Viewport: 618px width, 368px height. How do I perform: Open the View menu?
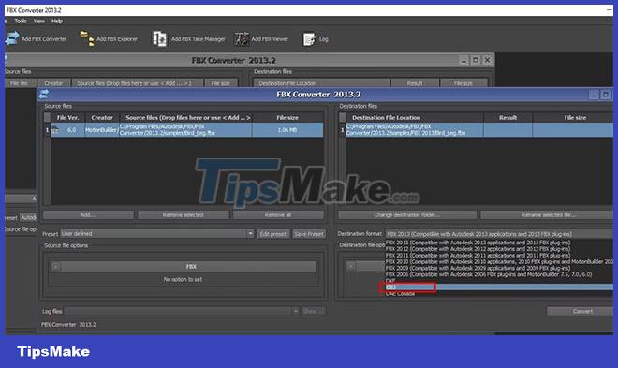click(x=38, y=21)
